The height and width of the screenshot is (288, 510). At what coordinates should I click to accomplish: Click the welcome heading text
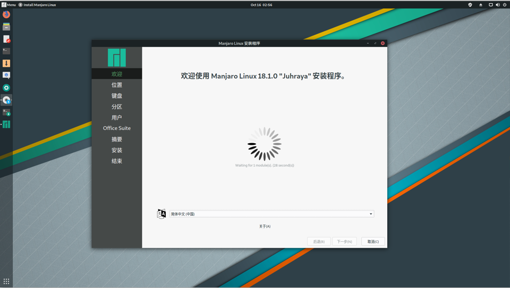(264, 76)
